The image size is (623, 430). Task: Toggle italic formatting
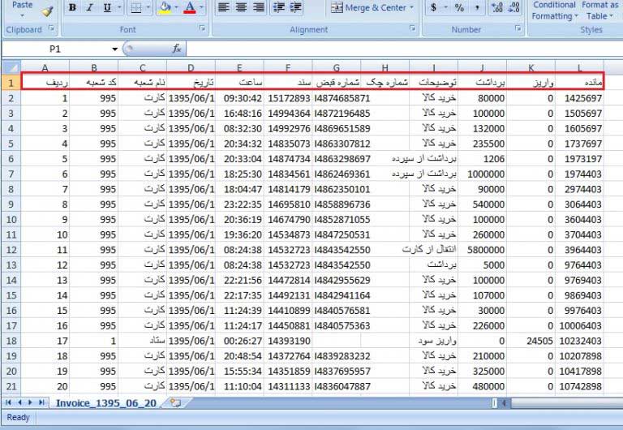89,8
